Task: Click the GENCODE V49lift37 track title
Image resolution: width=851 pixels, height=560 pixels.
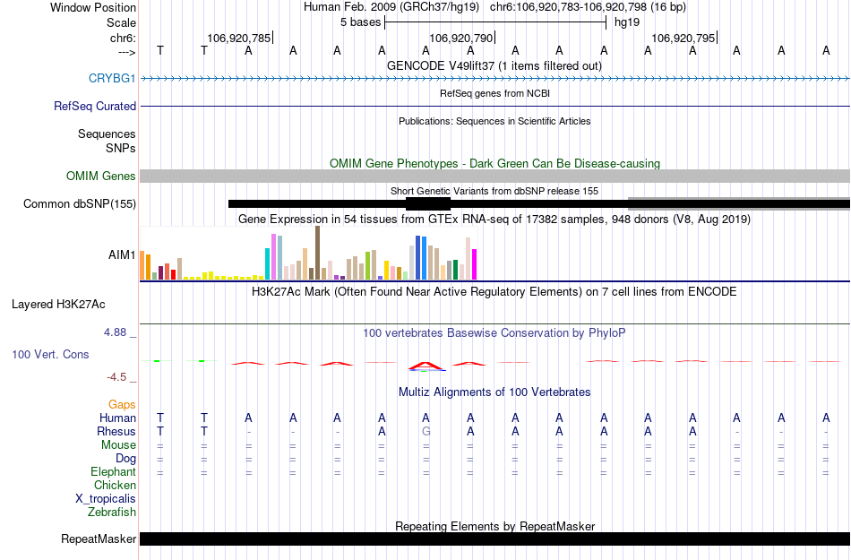Action: click(x=494, y=65)
